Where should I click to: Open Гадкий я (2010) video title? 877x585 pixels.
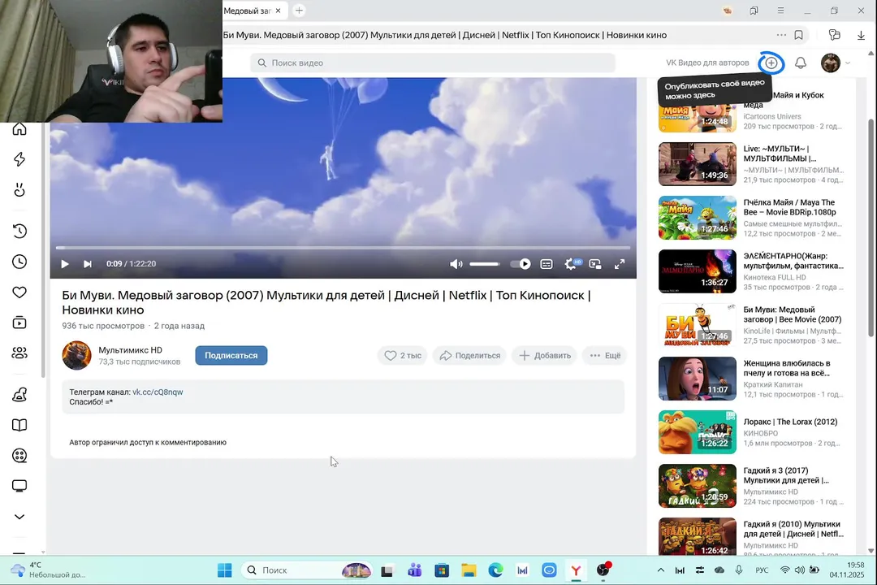click(x=793, y=529)
